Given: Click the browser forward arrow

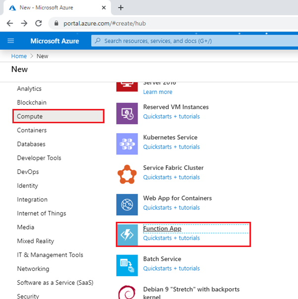Looking at the screenshot, I should point(24,23).
